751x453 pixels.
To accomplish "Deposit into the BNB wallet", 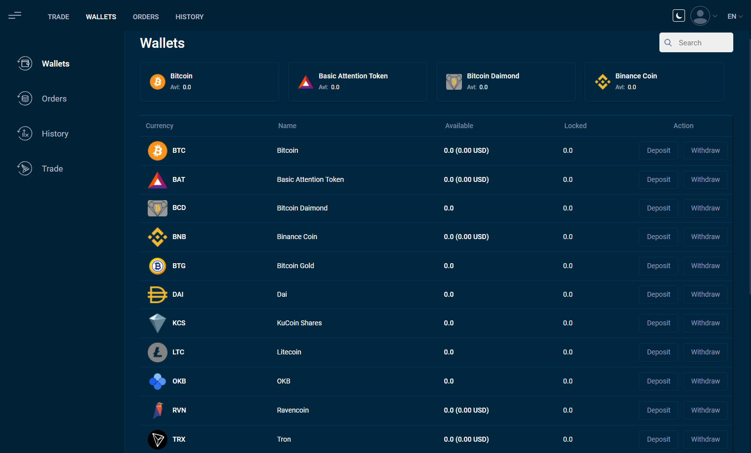I will [658, 237].
